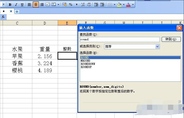The width and height of the screenshot is (184, 118).
Task: Toggle bold formatting
Action: pos(10,4)
